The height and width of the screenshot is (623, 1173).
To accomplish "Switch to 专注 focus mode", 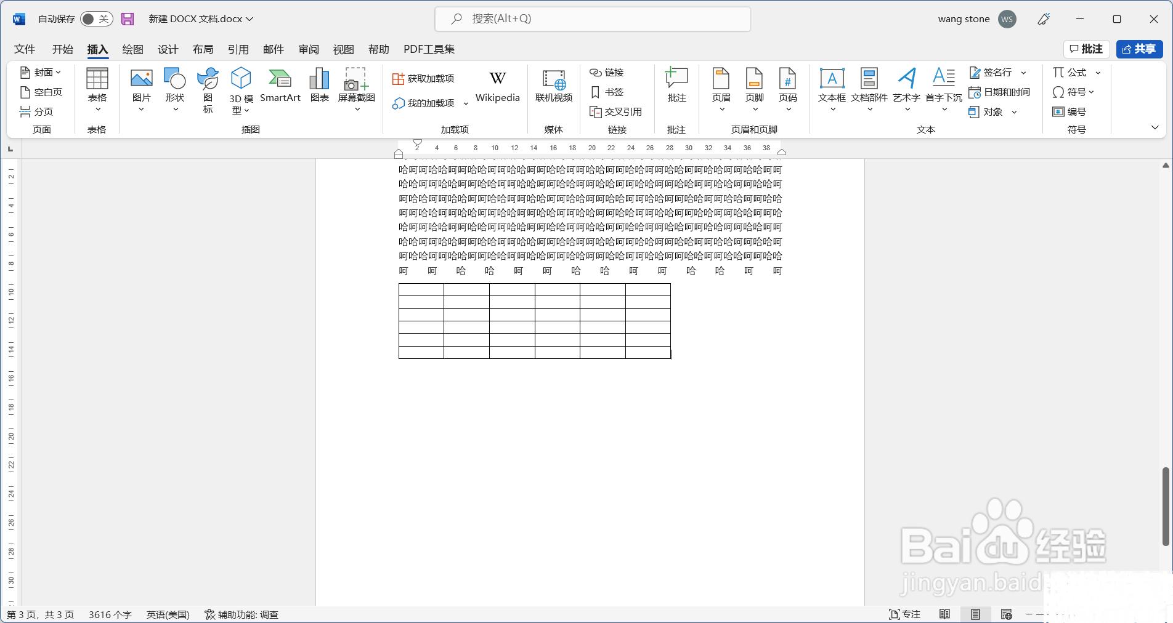I will (904, 614).
